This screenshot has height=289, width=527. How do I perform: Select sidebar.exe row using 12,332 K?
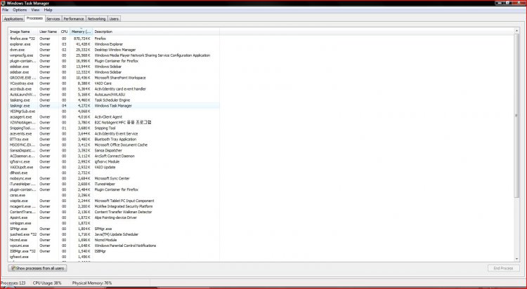(x=114, y=72)
